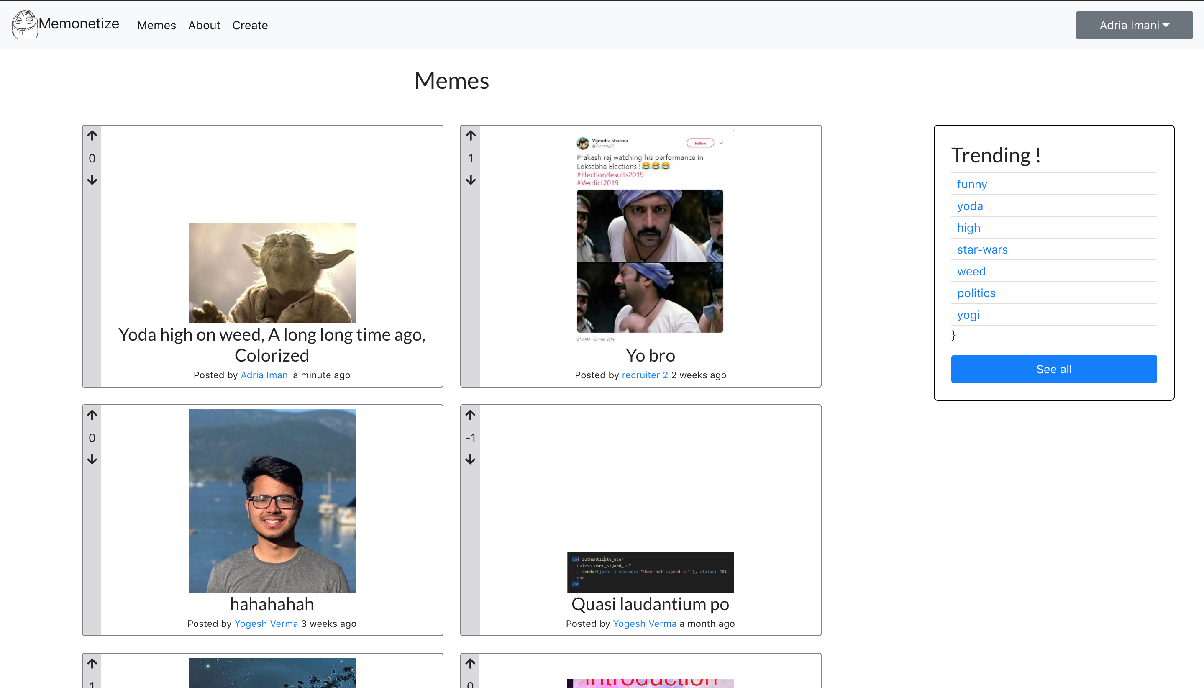The height and width of the screenshot is (688, 1204).
Task: Open the hahahahah portrait photo
Action: click(x=272, y=501)
